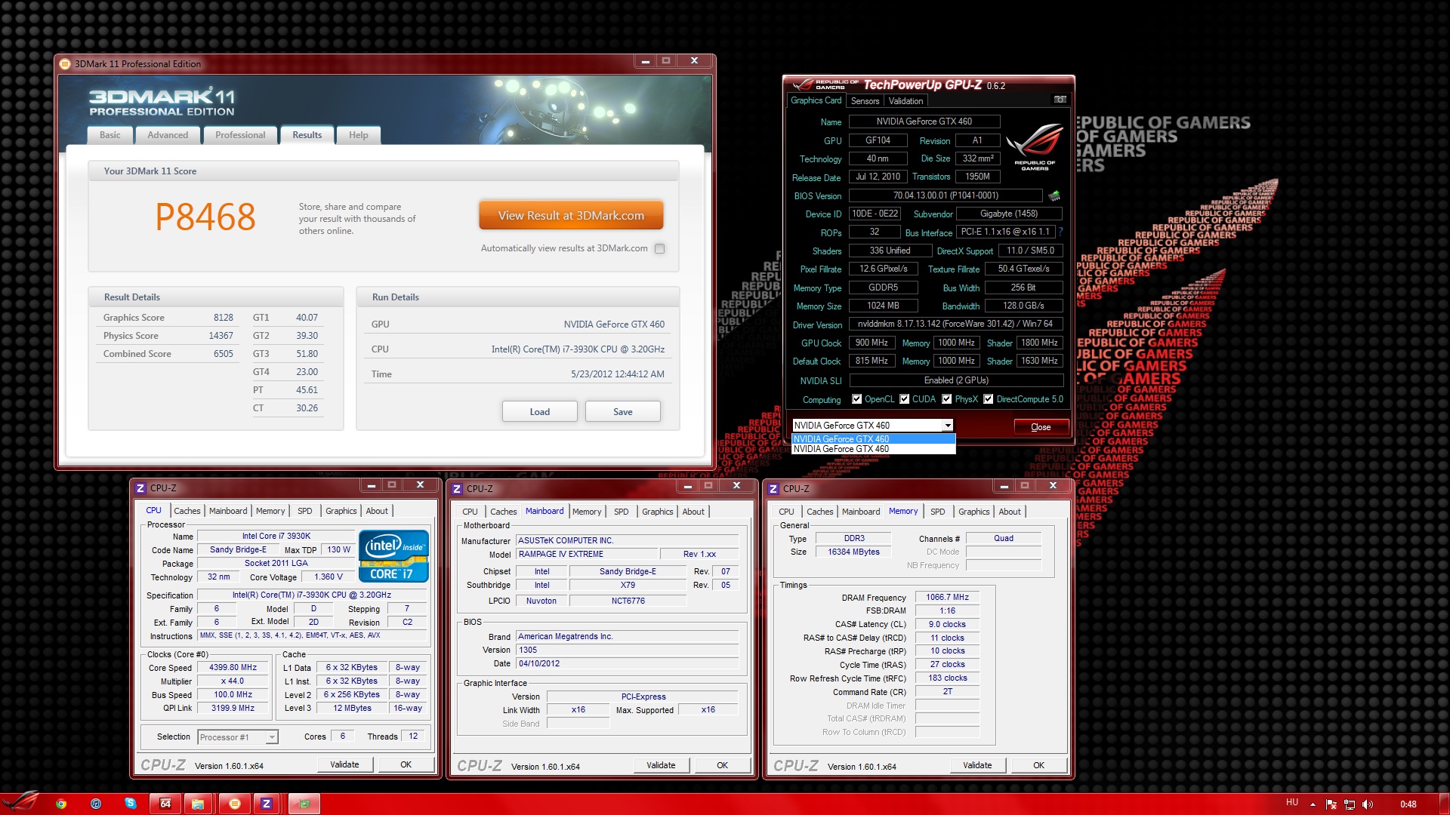Click the AIDA64 taskbar icon
The image size is (1450, 815).
165,804
